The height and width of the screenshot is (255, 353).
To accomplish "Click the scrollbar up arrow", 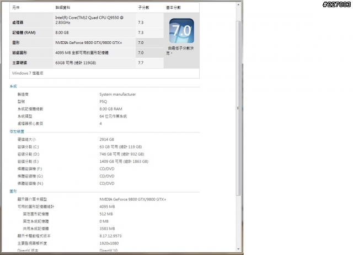I will [x=238, y=5].
